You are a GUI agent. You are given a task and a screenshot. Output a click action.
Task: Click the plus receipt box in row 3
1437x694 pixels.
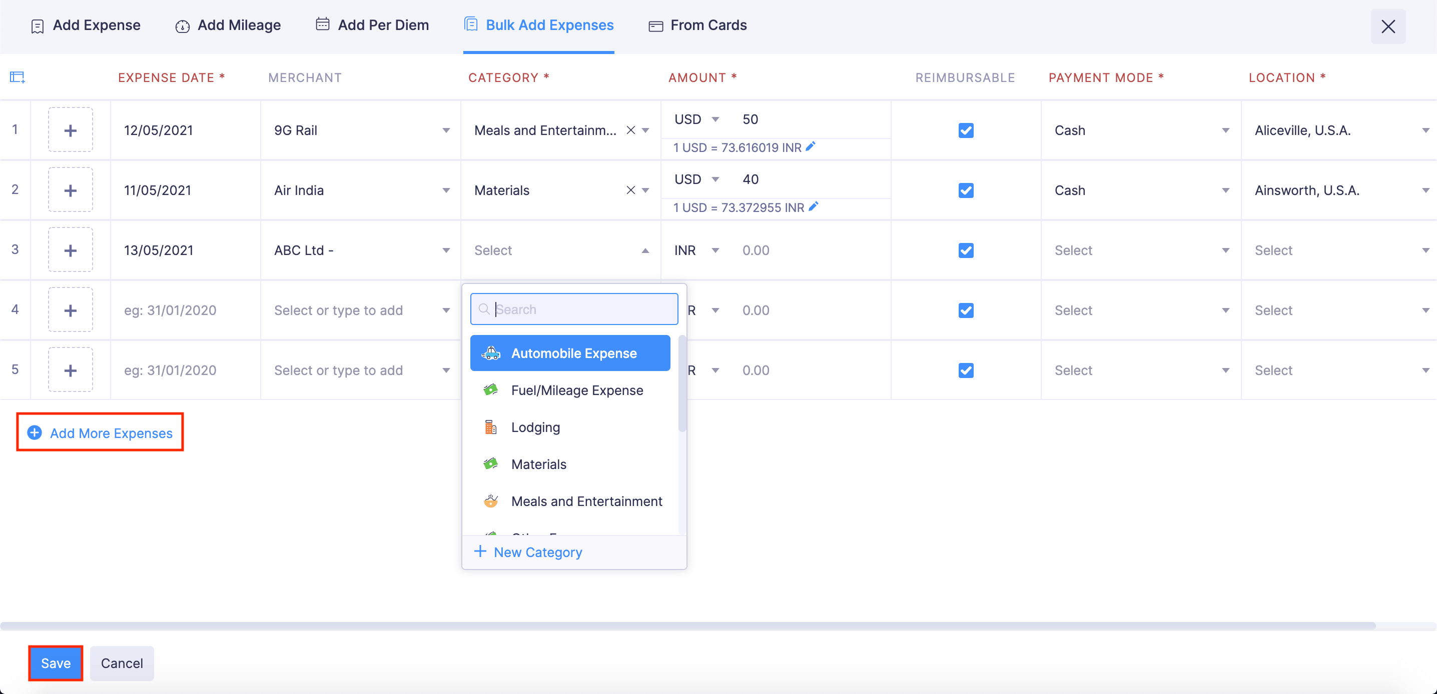(70, 250)
